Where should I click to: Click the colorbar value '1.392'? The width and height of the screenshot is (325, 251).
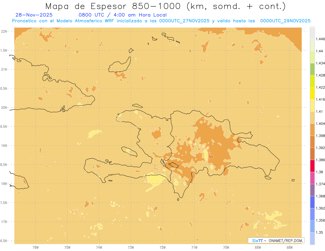(x=320, y=148)
